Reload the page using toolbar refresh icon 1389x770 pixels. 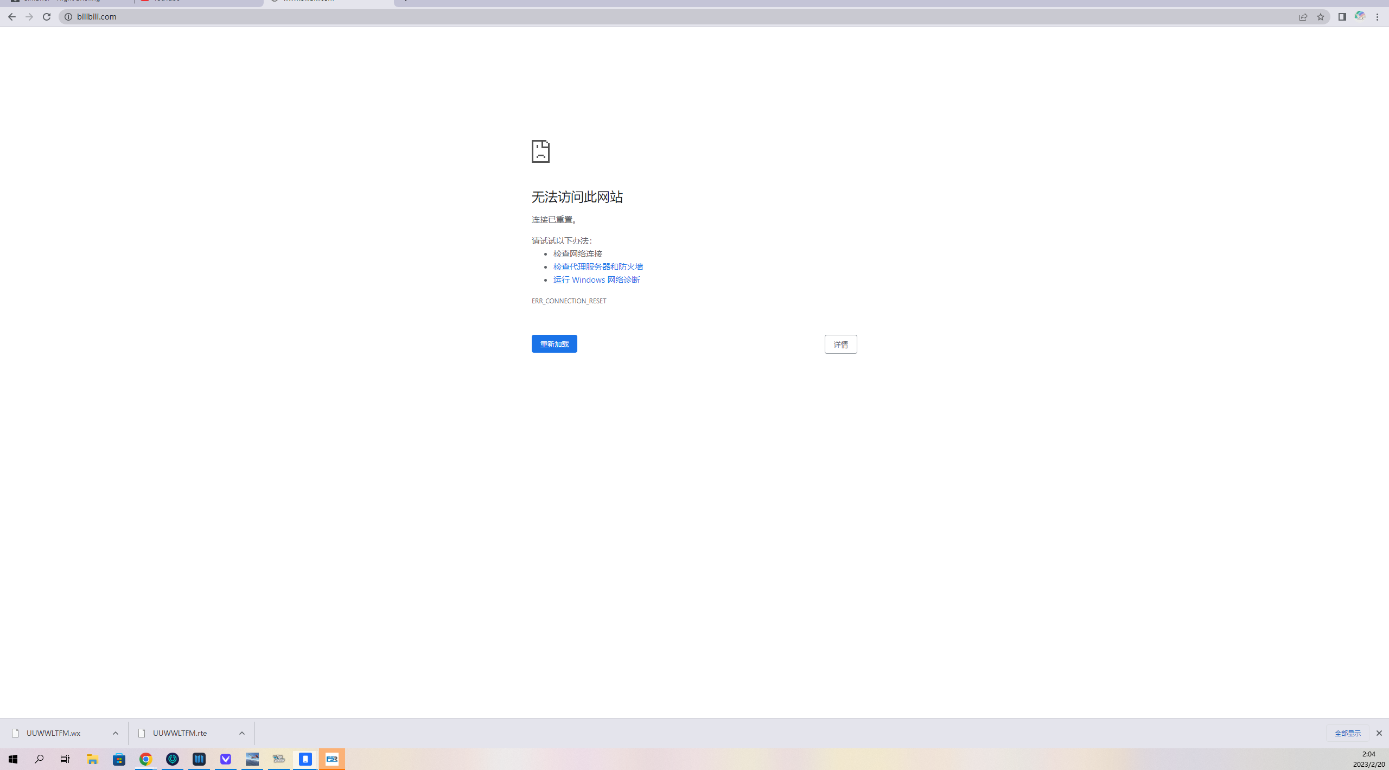(47, 17)
